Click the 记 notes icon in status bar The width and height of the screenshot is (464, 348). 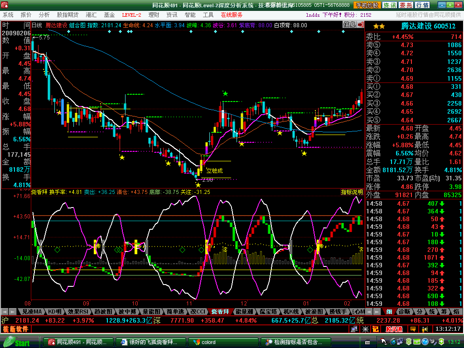376,329
